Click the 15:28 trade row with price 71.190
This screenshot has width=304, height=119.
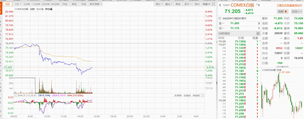click(x=239, y=100)
